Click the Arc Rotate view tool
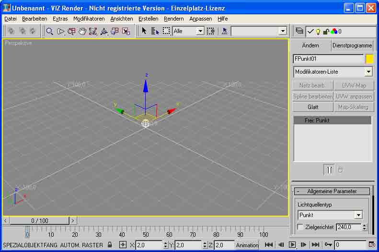Screen dimensions: 379x252 coord(103,31)
